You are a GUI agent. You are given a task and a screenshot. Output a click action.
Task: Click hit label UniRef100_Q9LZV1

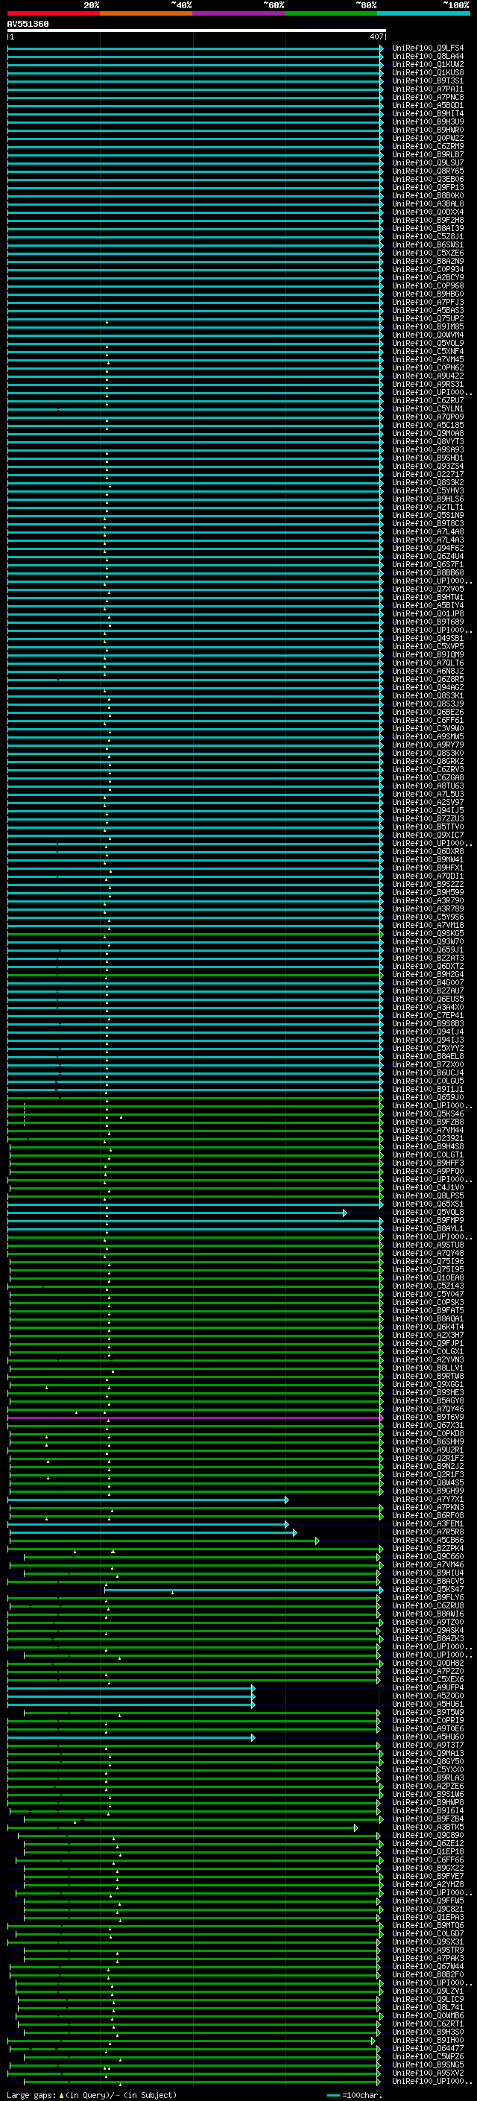coord(428,1990)
